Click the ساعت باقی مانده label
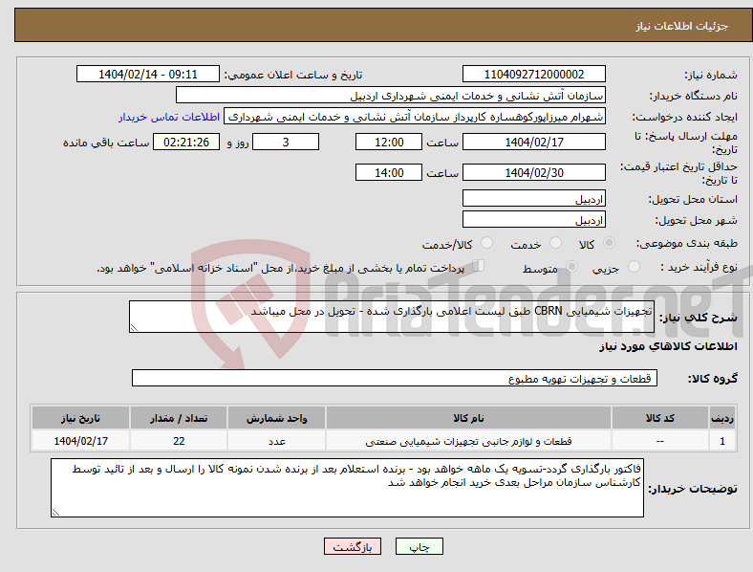 point(106,143)
